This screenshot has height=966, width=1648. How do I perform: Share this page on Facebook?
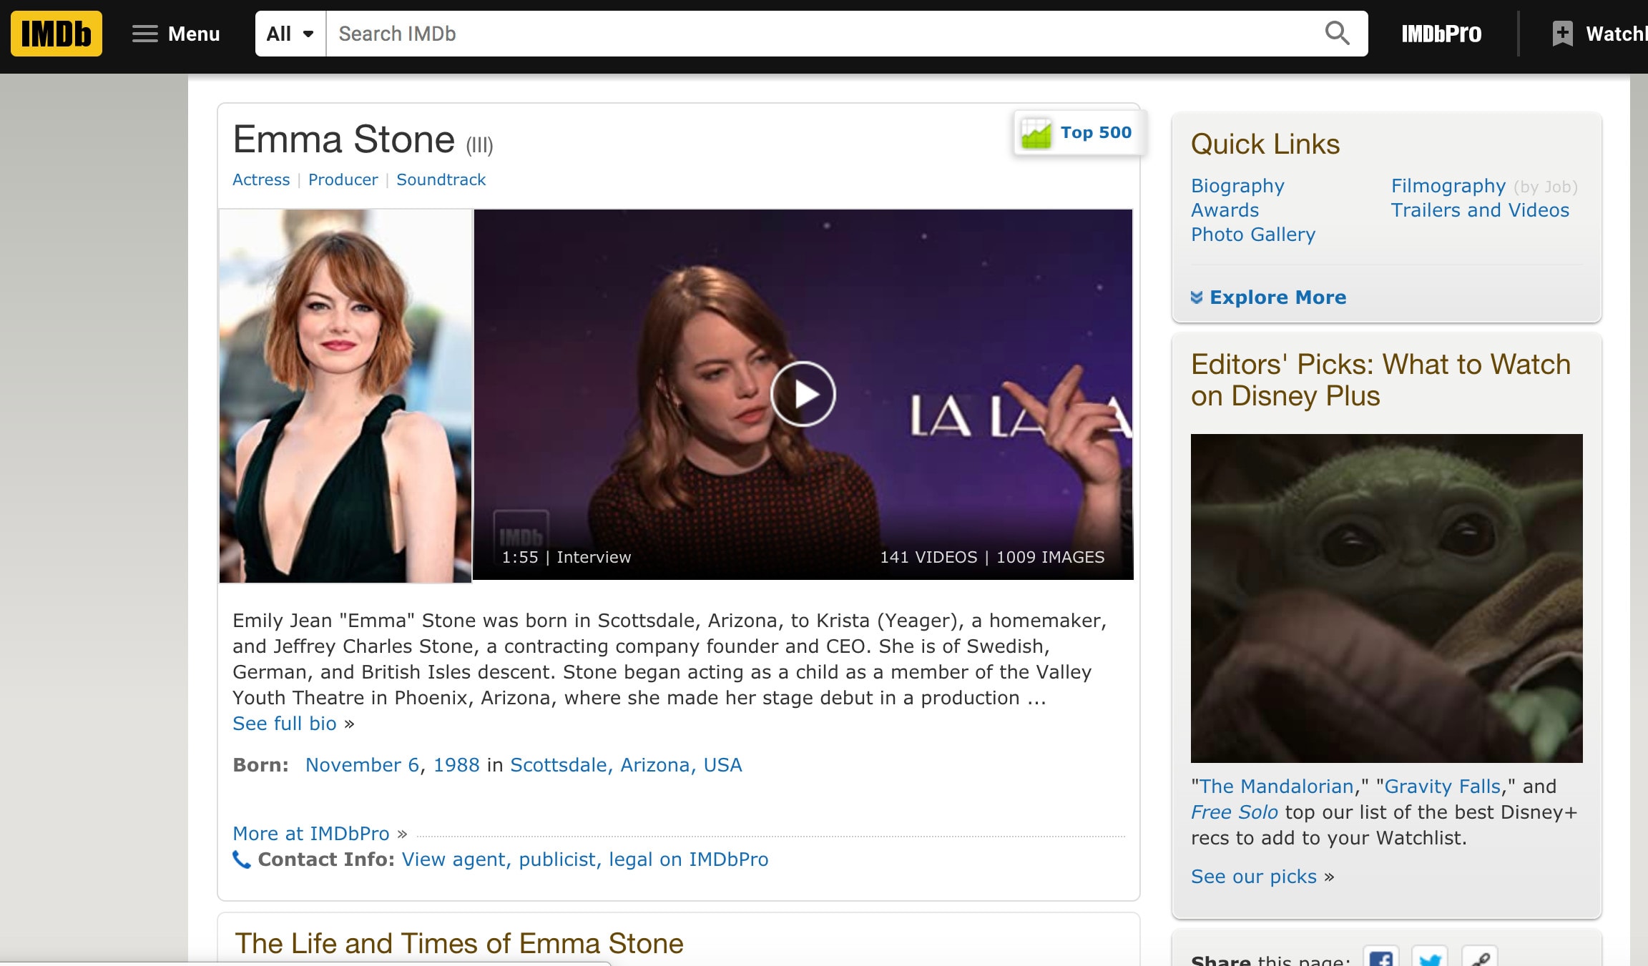click(1380, 958)
